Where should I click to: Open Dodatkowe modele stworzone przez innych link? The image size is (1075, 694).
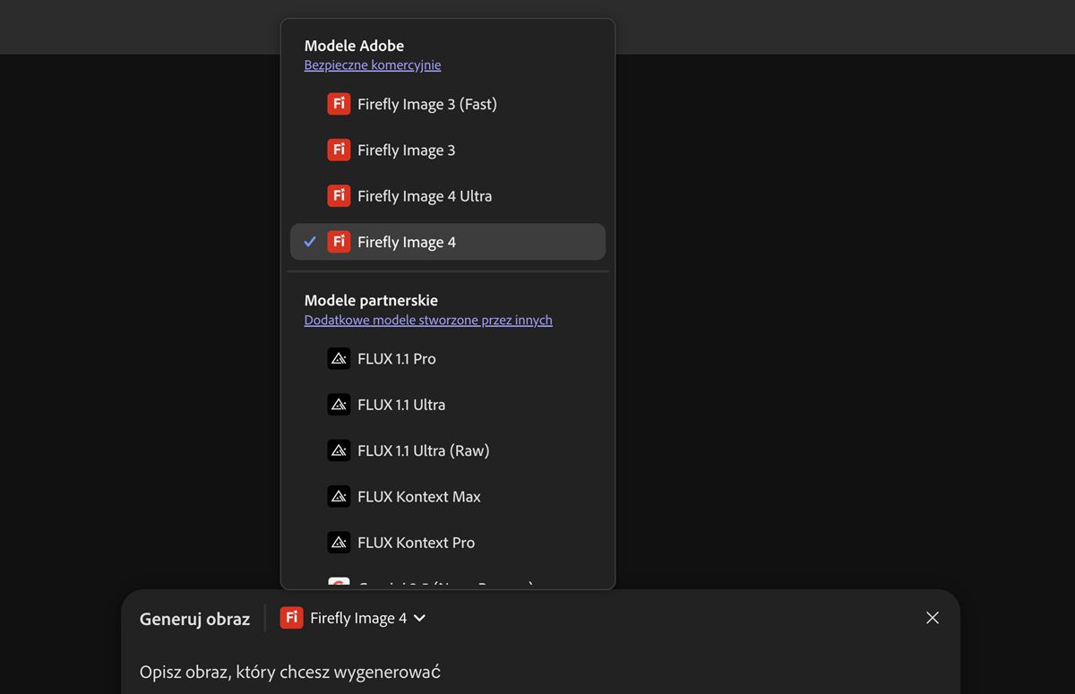[x=428, y=320]
